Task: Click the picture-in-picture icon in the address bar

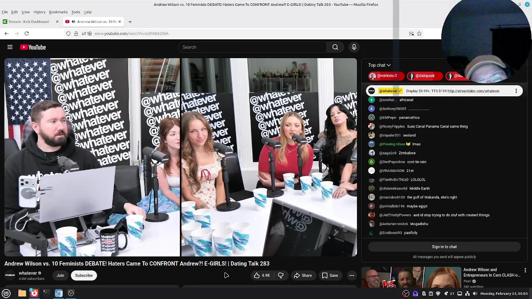Action: point(411,34)
